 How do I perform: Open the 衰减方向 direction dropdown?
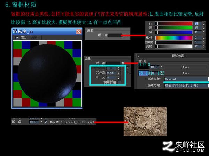186,85
